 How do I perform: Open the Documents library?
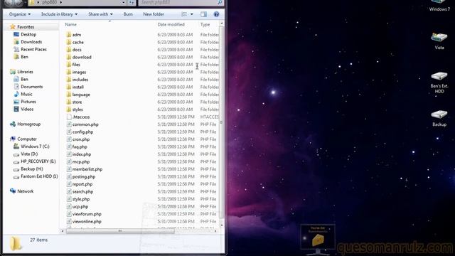point(31,87)
